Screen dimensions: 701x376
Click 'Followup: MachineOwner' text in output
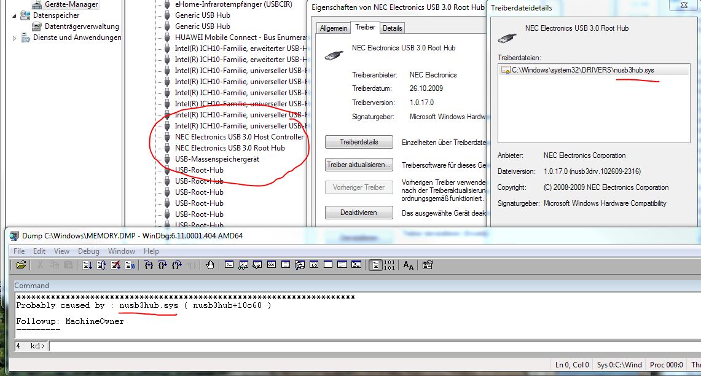pyautogui.click(x=70, y=321)
